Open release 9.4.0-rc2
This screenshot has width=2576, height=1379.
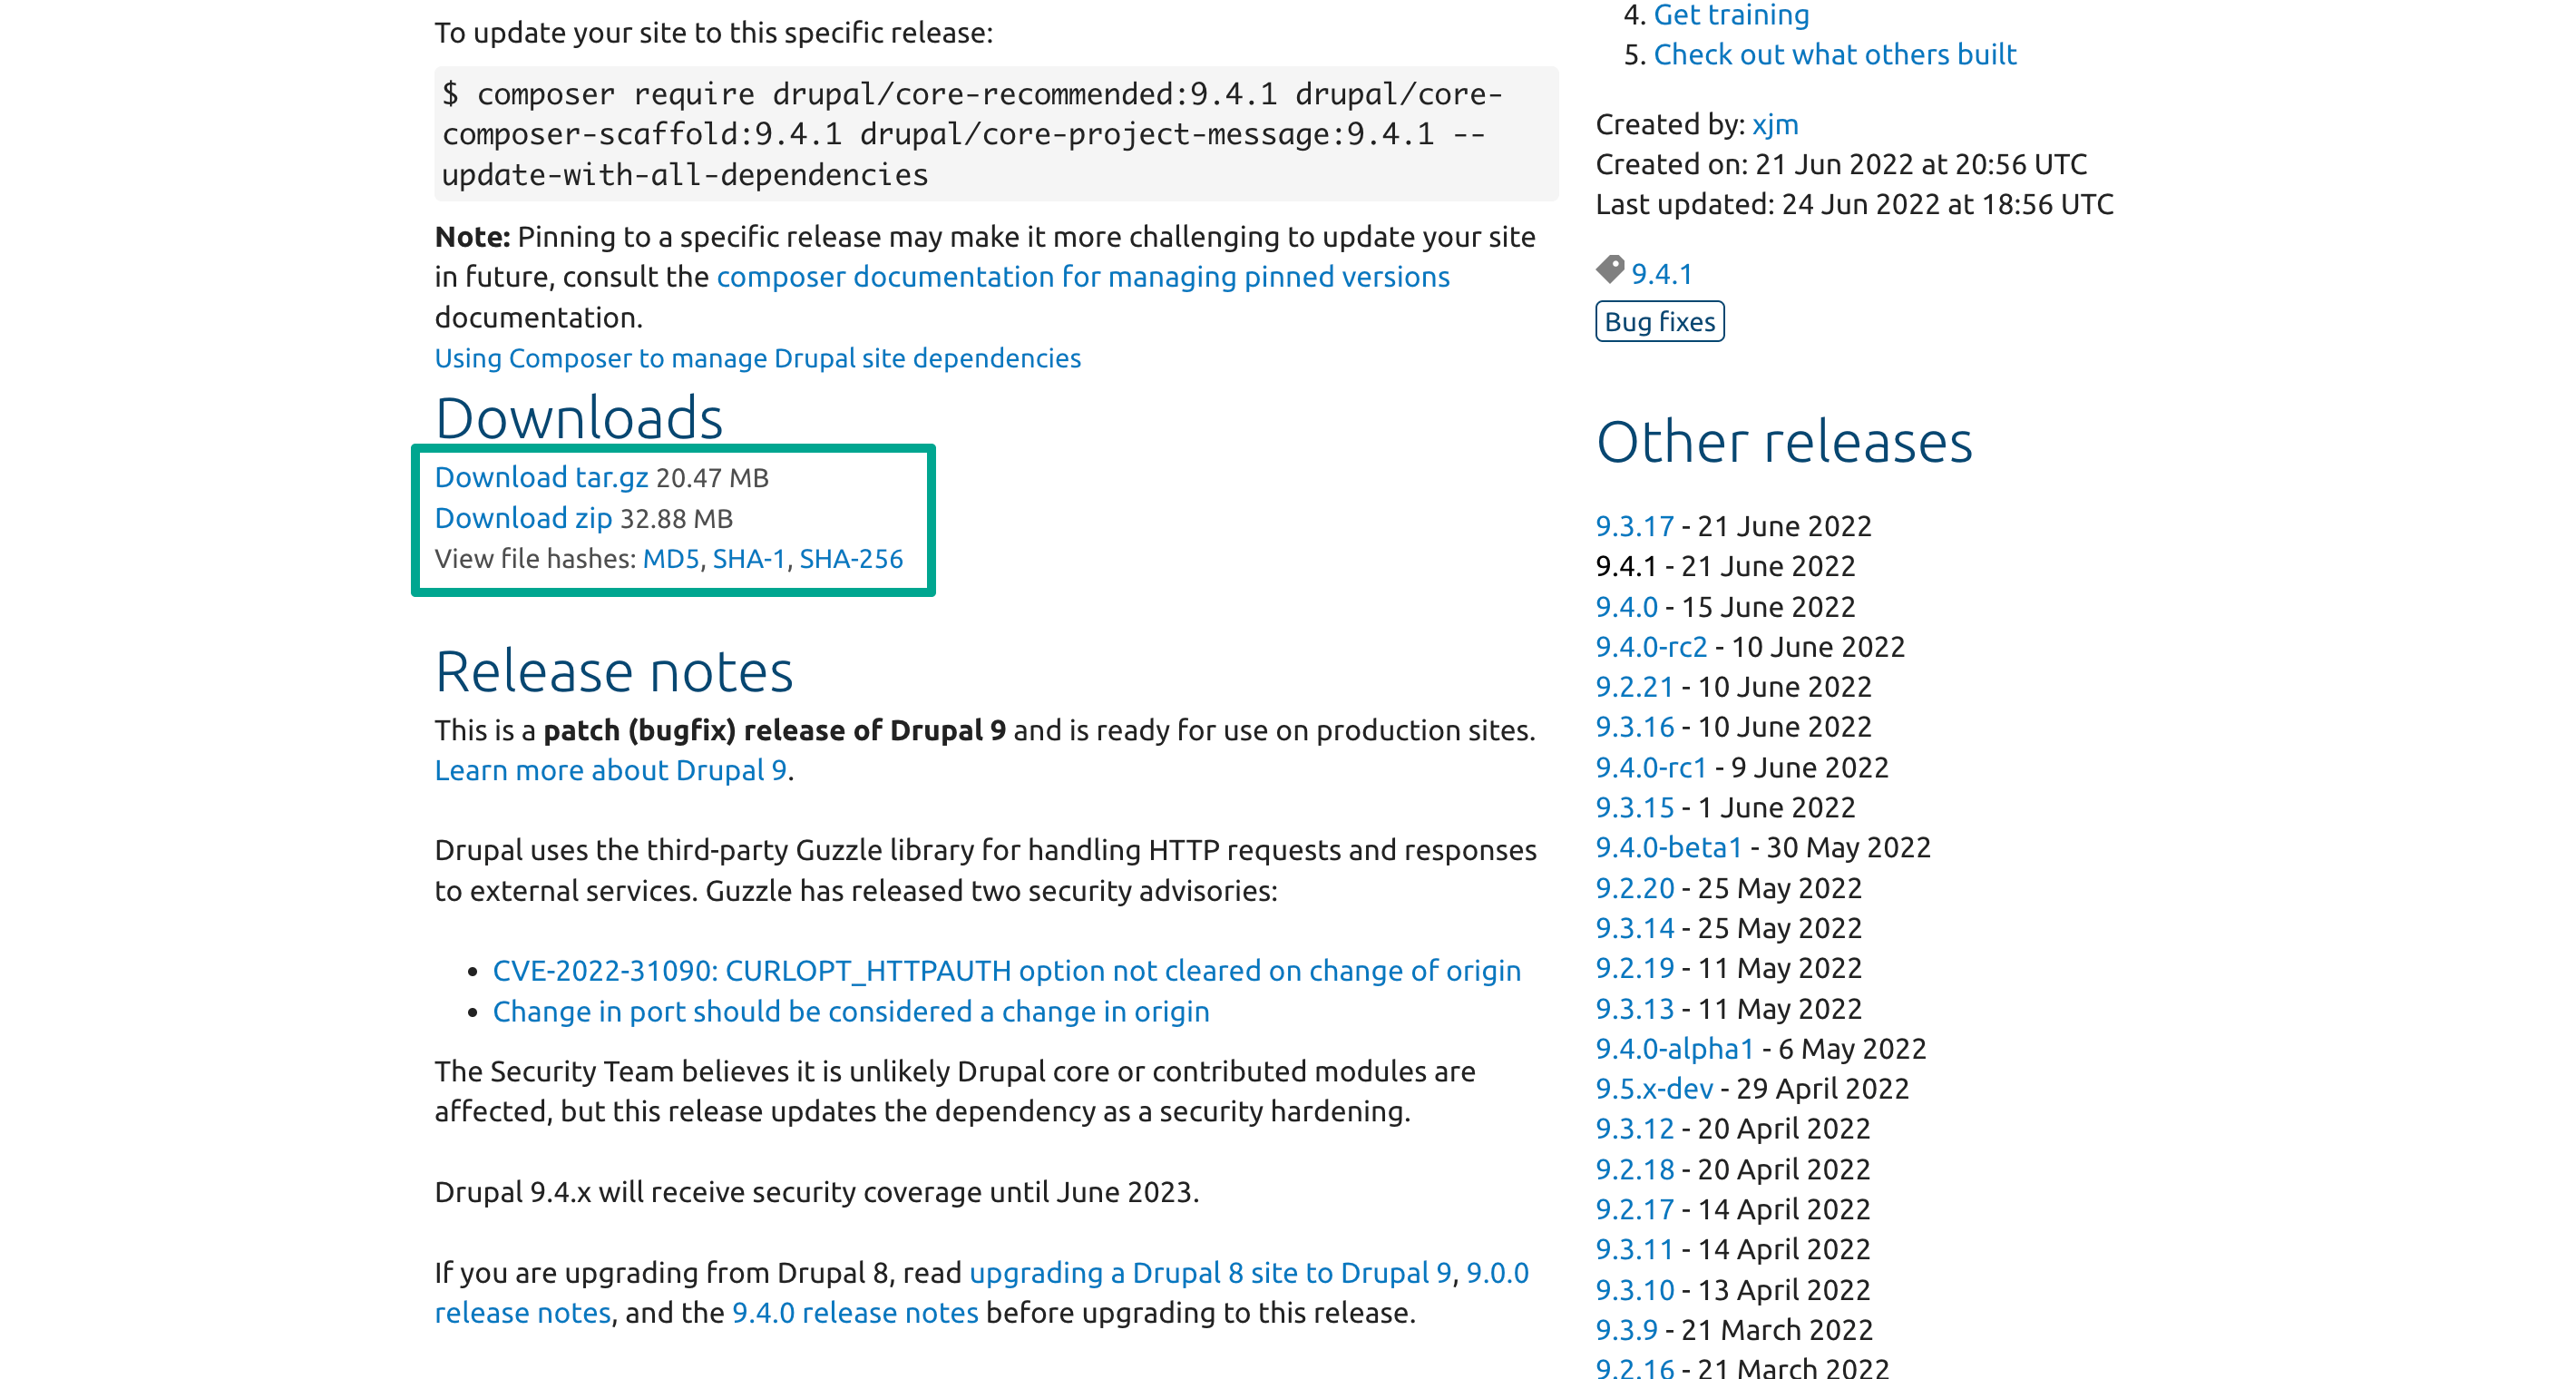tap(1651, 646)
